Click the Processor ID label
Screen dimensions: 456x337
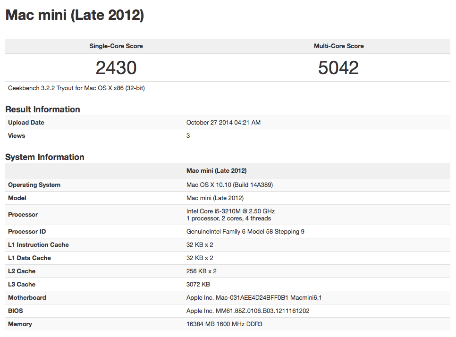(27, 231)
